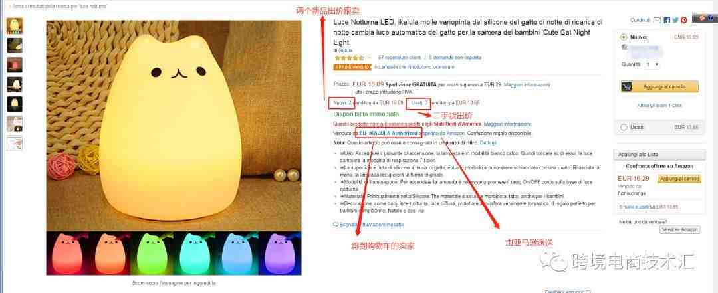Open Aggiungi alla Lista menu
Screen dimensions: 718x293
coord(659,155)
